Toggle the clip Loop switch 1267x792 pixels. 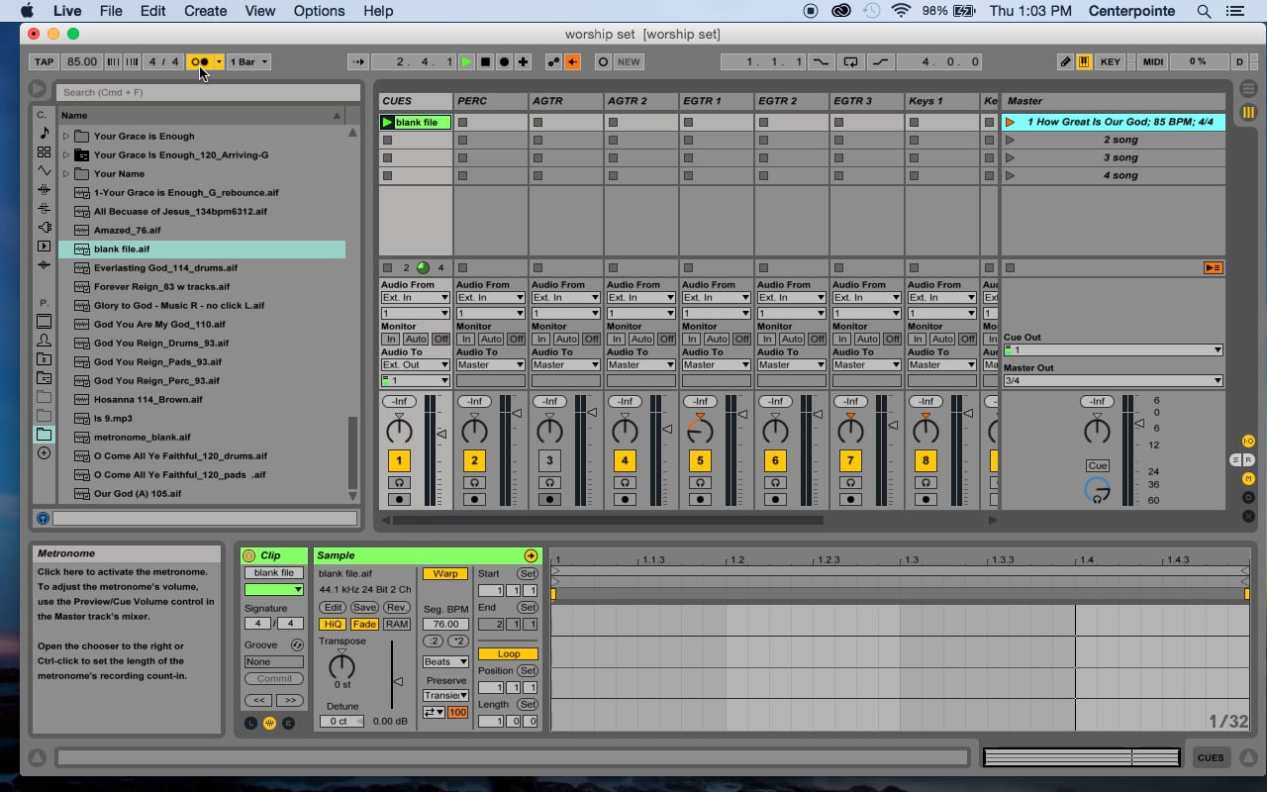508,654
